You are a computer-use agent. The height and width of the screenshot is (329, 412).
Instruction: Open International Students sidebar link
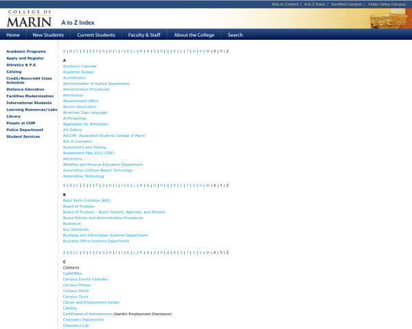coord(29,103)
